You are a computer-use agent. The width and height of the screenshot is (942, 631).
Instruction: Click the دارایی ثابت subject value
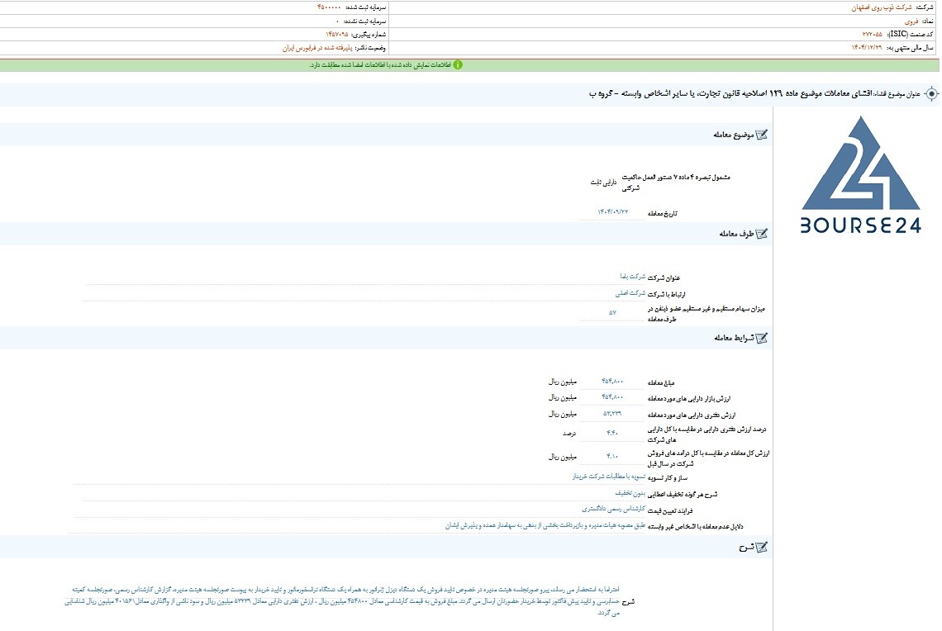[x=603, y=182]
